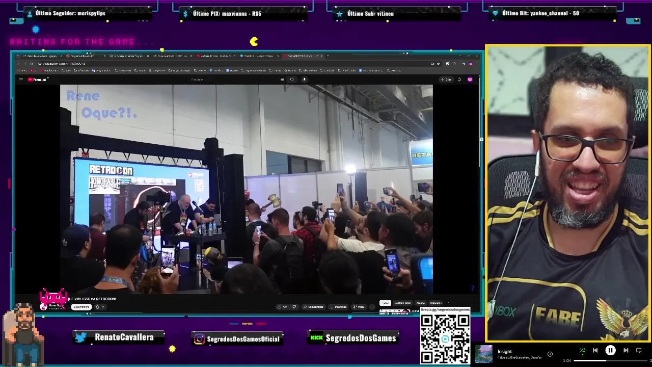Switch to the Análises de vídeo YouTube tab
This screenshot has height=367, width=652.
coord(216,56)
